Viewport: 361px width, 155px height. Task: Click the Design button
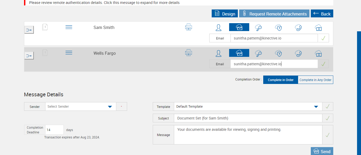point(225,14)
